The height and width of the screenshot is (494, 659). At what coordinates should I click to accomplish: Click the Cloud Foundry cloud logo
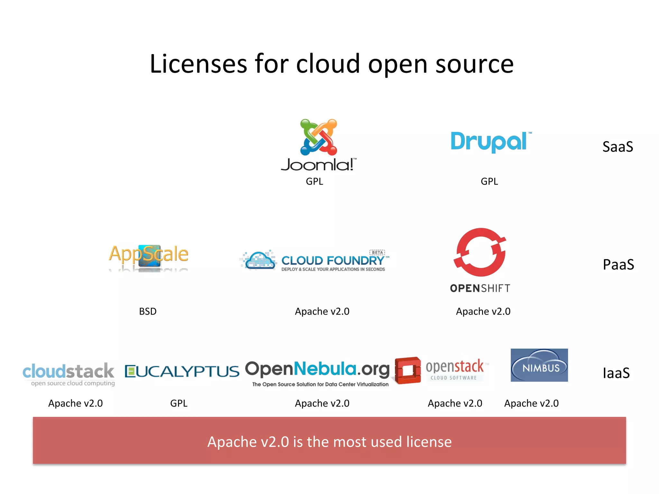tap(259, 260)
